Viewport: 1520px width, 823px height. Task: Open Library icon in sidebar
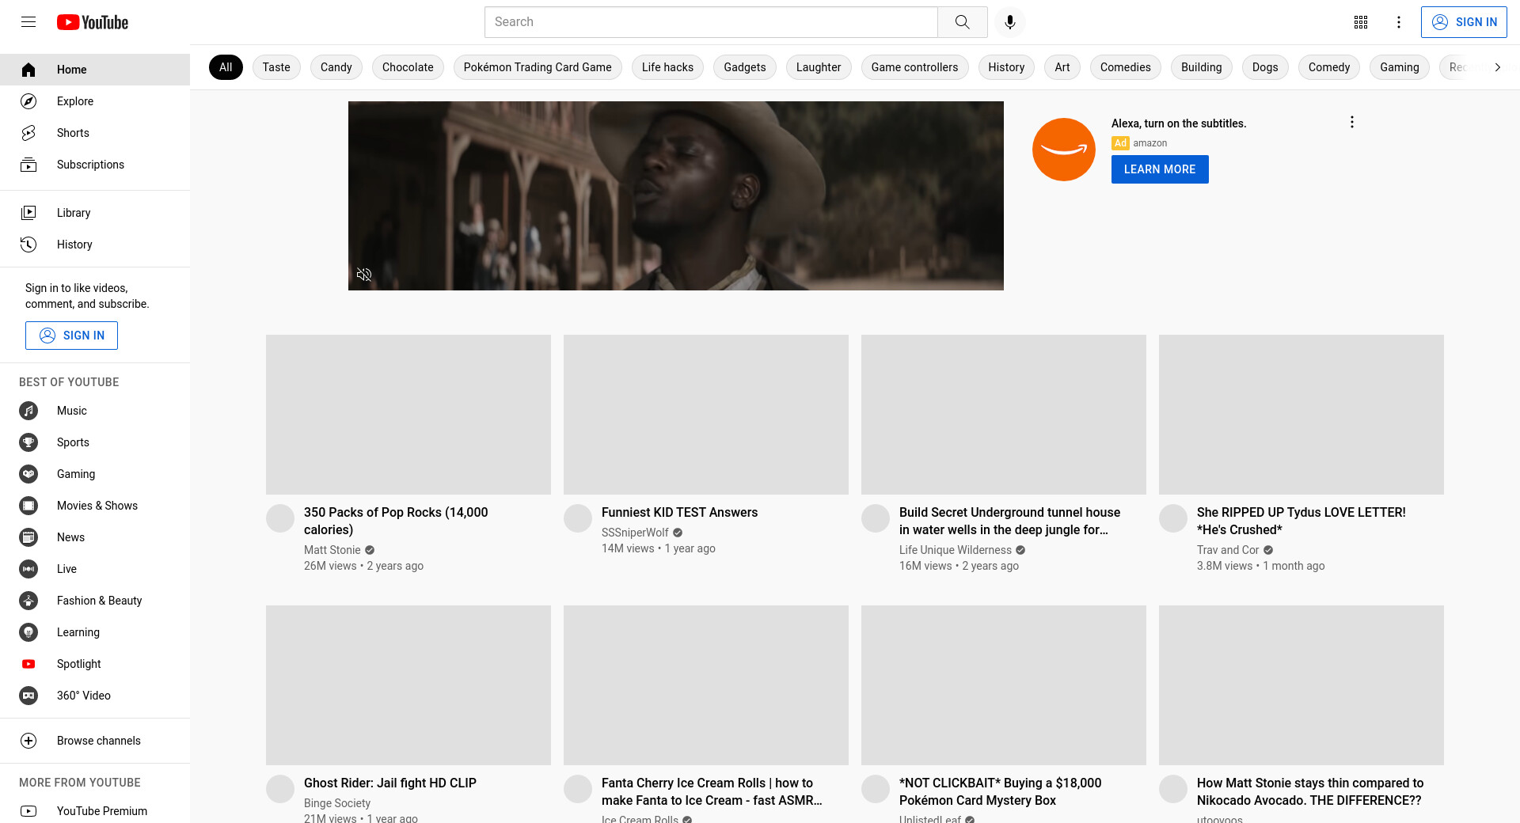[x=28, y=213]
